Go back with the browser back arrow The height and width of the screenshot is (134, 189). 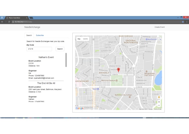tap(2, 22)
